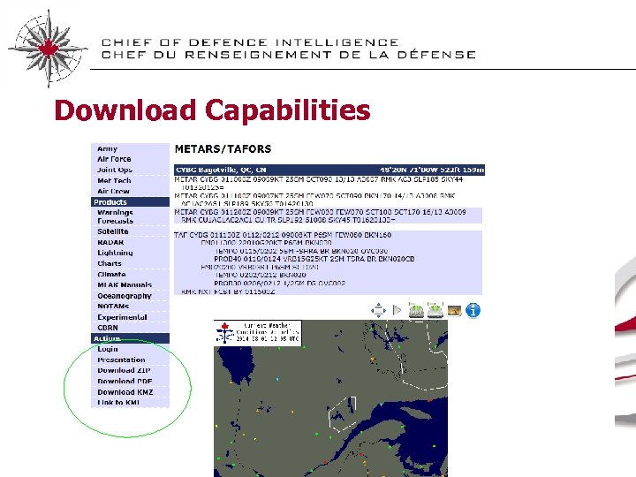
Task: Select Air Force in the sidebar
Action: (x=114, y=159)
